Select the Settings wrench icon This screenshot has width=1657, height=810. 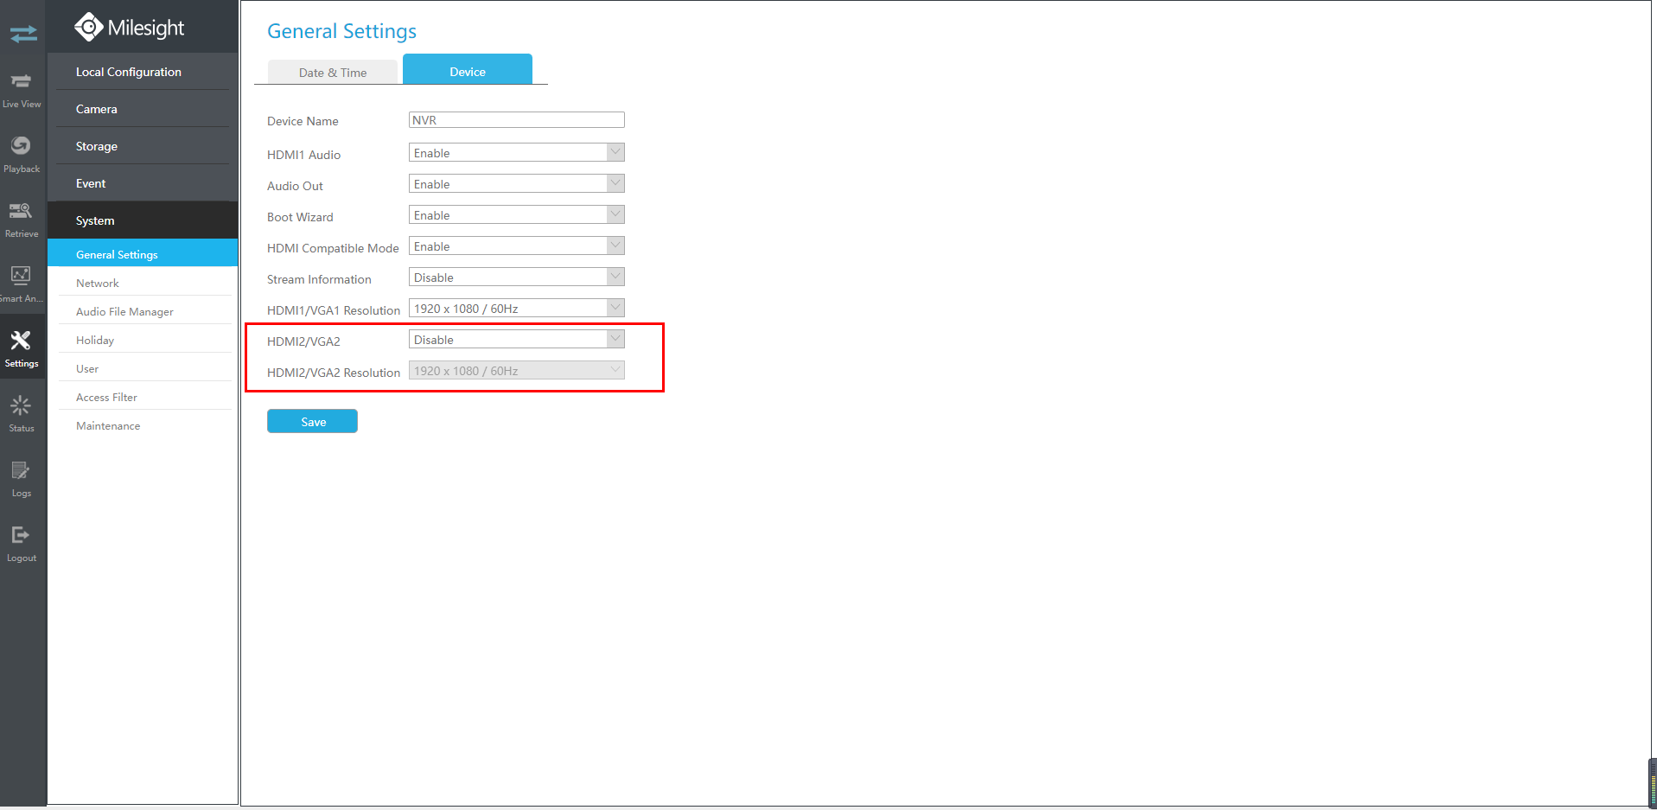pos(22,348)
